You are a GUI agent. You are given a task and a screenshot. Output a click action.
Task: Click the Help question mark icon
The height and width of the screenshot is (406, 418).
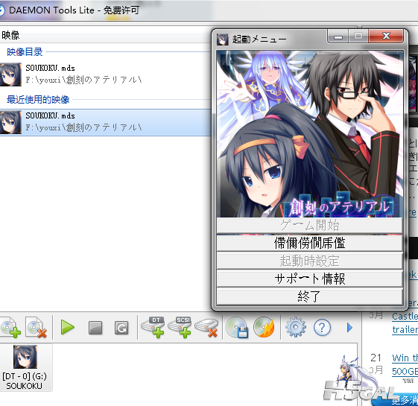coord(322,327)
